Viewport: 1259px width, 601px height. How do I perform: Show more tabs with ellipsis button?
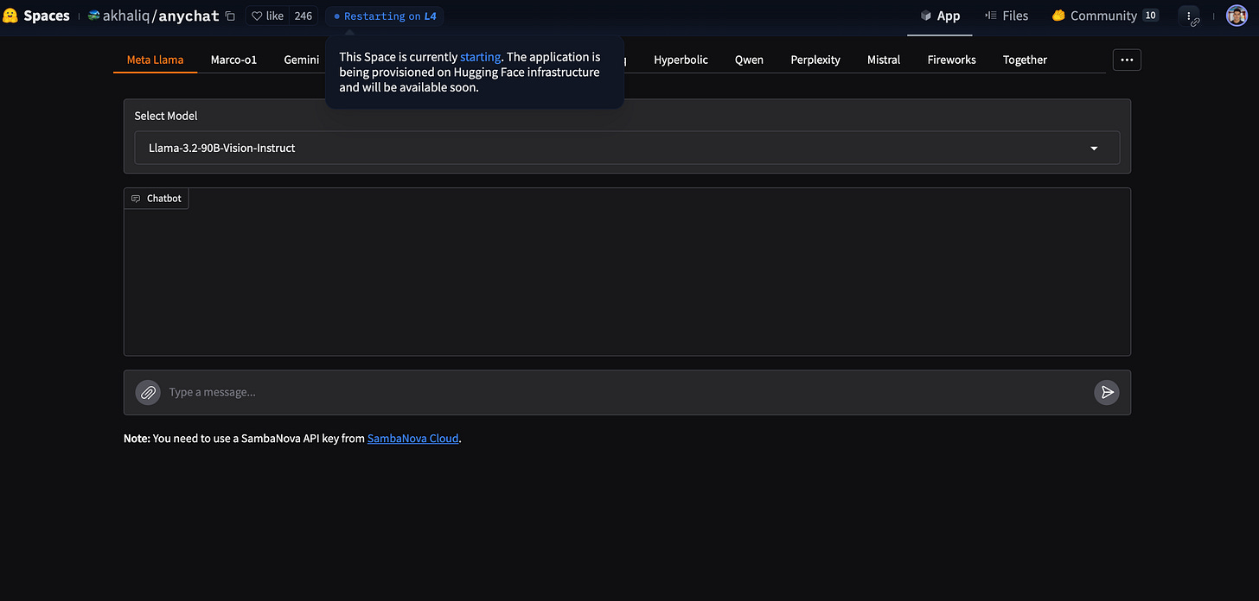(x=1127, y=60)
